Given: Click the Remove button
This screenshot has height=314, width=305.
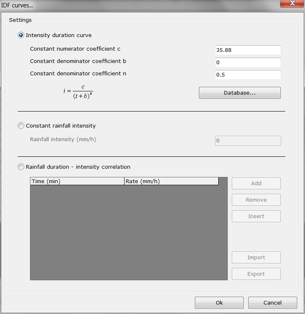Looking at the screenshot, I should click(x=256, y=200).
